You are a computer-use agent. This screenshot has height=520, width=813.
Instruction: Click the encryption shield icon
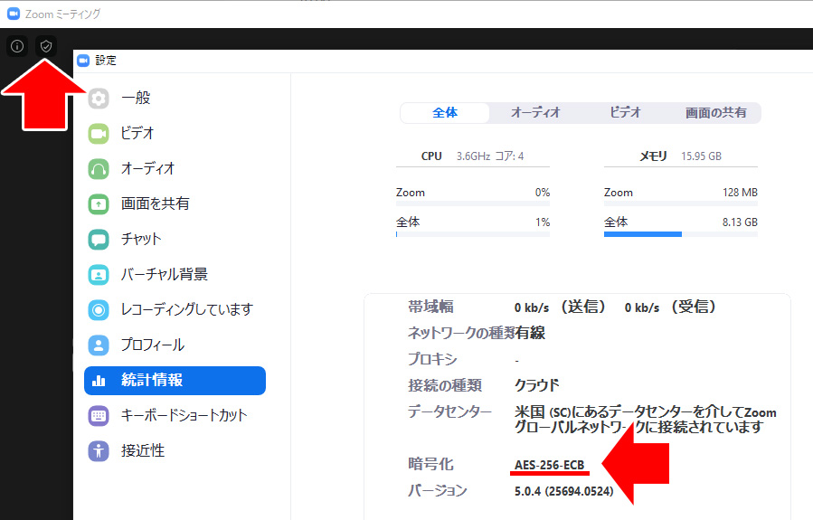pyautogui.click(x=46, y=45)
